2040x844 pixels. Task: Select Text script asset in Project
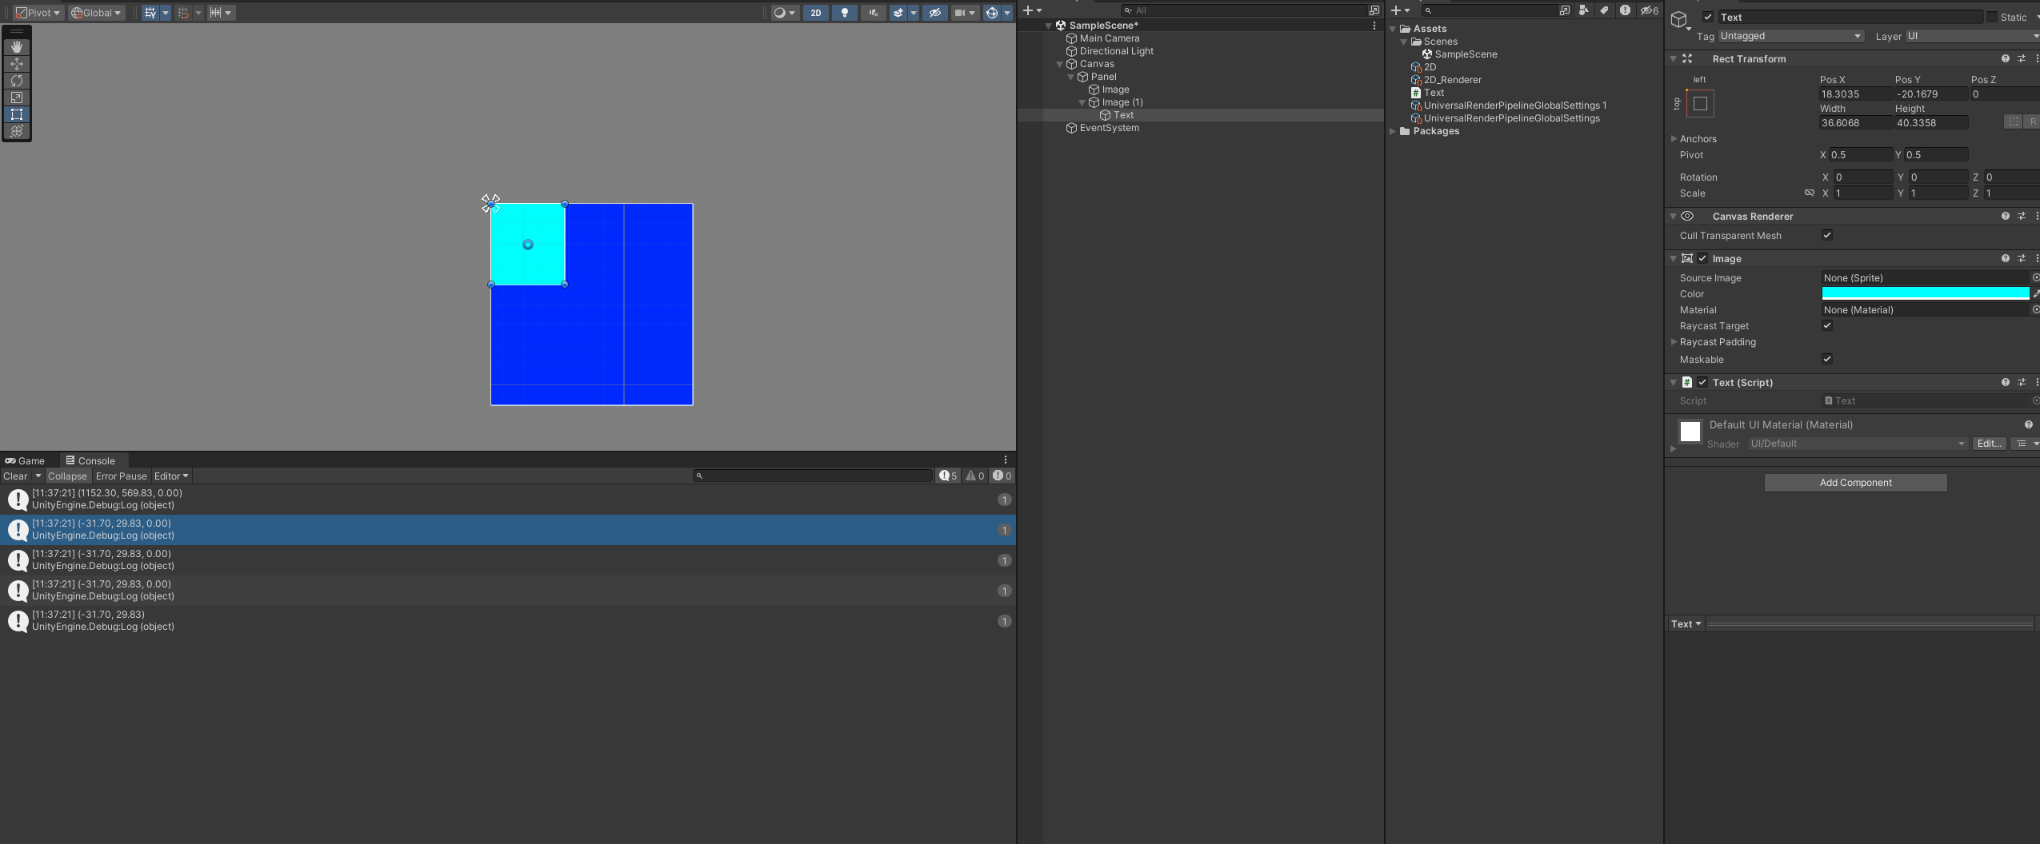click(x=1433, y=93)
